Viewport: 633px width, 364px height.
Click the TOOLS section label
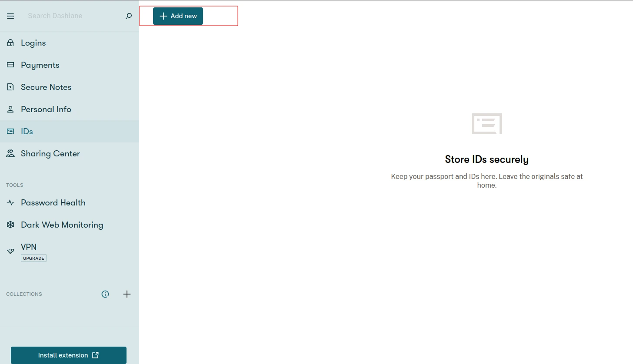coord(15,185)
